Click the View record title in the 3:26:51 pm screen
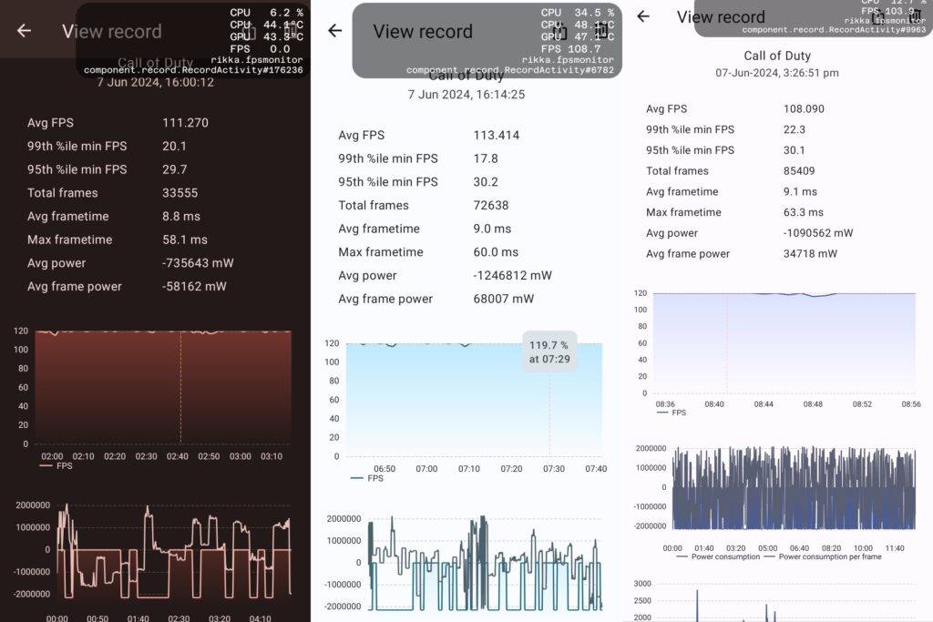Image resolution: width=933 pixels, height=622 pixels. [721, 16]
